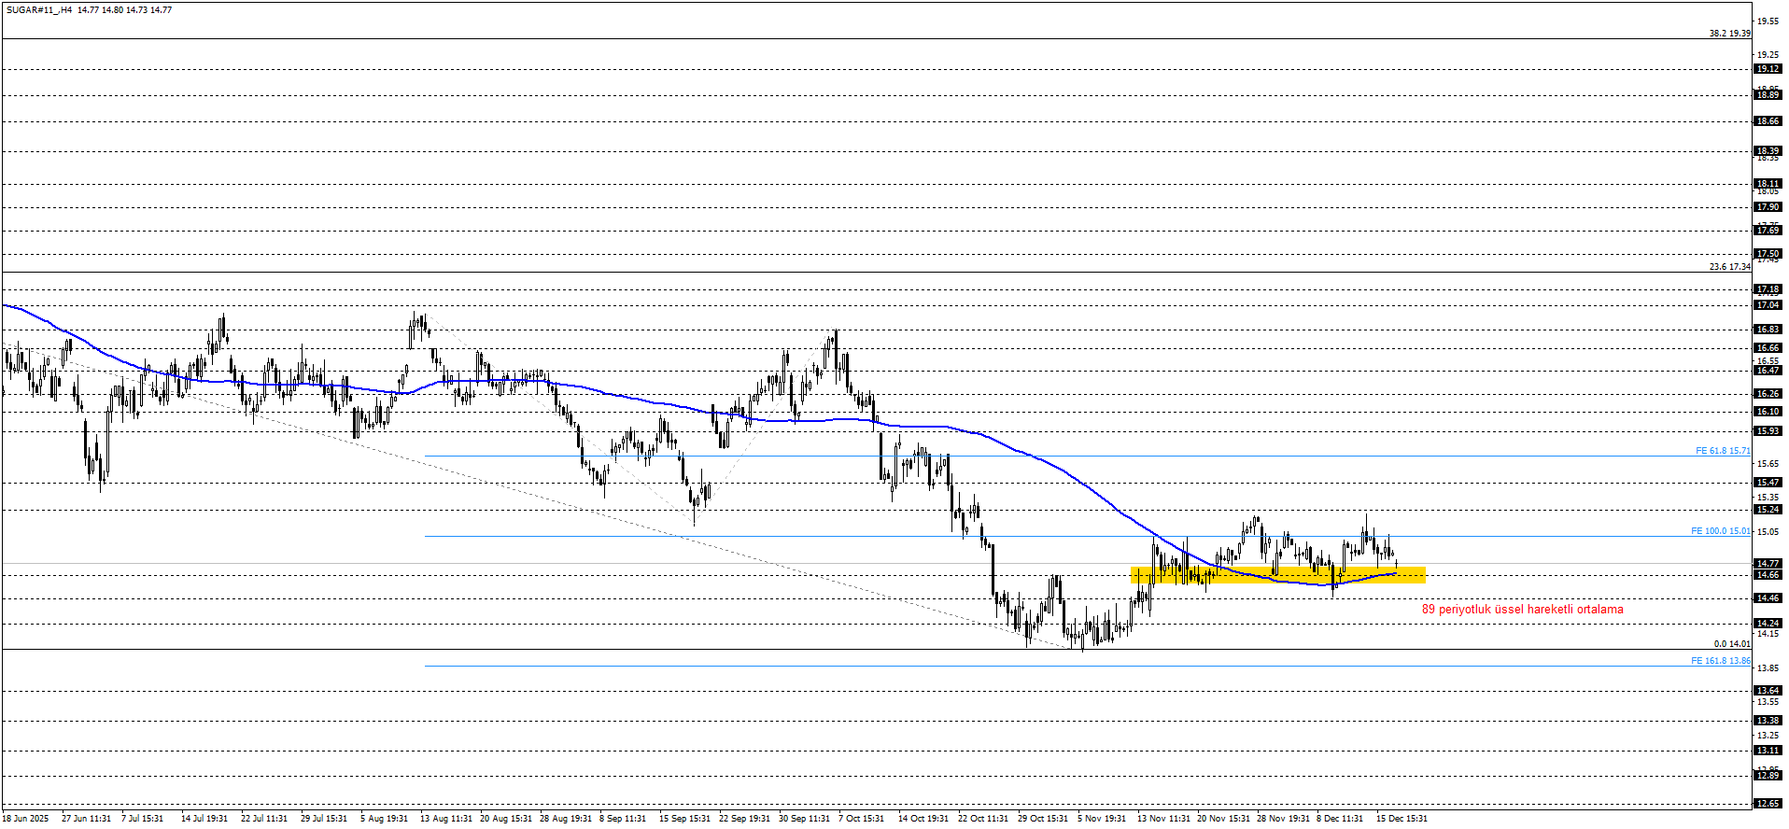Image resolution: width=1789 pixels, height=829 pixels.
Task: Select the 'FE 100.0 15.01' expansion label
Action: pyautogui.click(x=1720, y=531)
